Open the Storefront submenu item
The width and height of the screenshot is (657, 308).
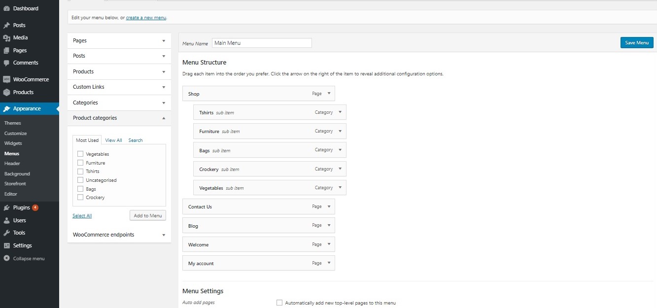pos(15,184)
